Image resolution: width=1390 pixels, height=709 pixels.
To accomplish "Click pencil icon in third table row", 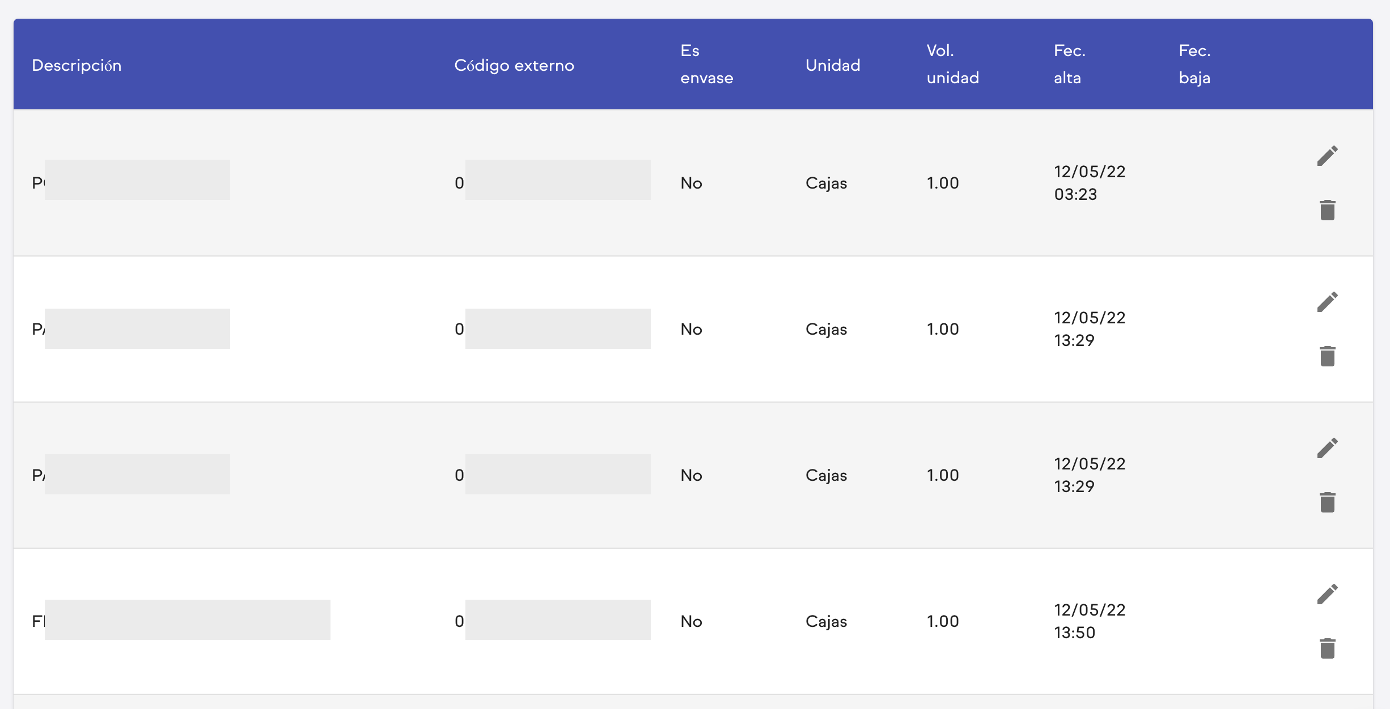I will 1327,448.
